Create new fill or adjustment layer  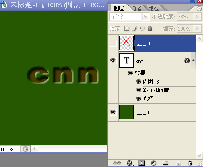154,163
